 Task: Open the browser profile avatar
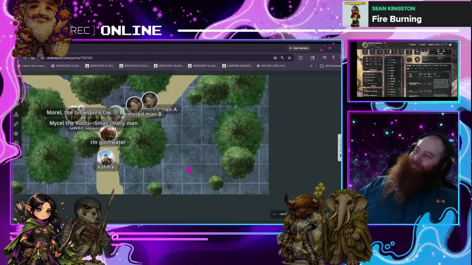click(333, 58)
